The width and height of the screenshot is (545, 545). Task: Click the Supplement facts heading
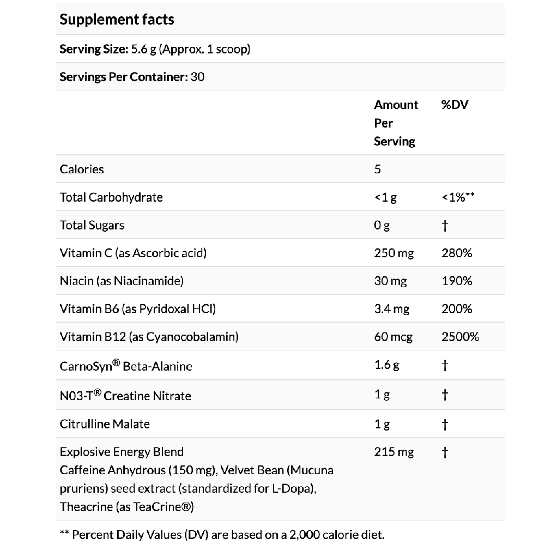point(117,20)
